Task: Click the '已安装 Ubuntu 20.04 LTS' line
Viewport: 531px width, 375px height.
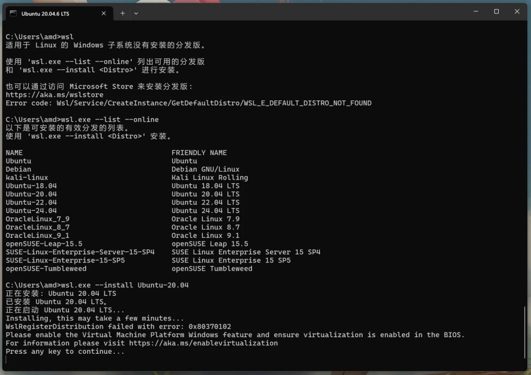Action: click(x=57, y=302)
